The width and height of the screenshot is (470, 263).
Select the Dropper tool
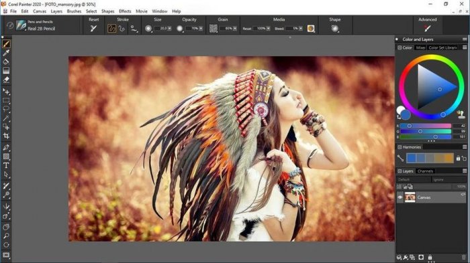pos(6,53)
